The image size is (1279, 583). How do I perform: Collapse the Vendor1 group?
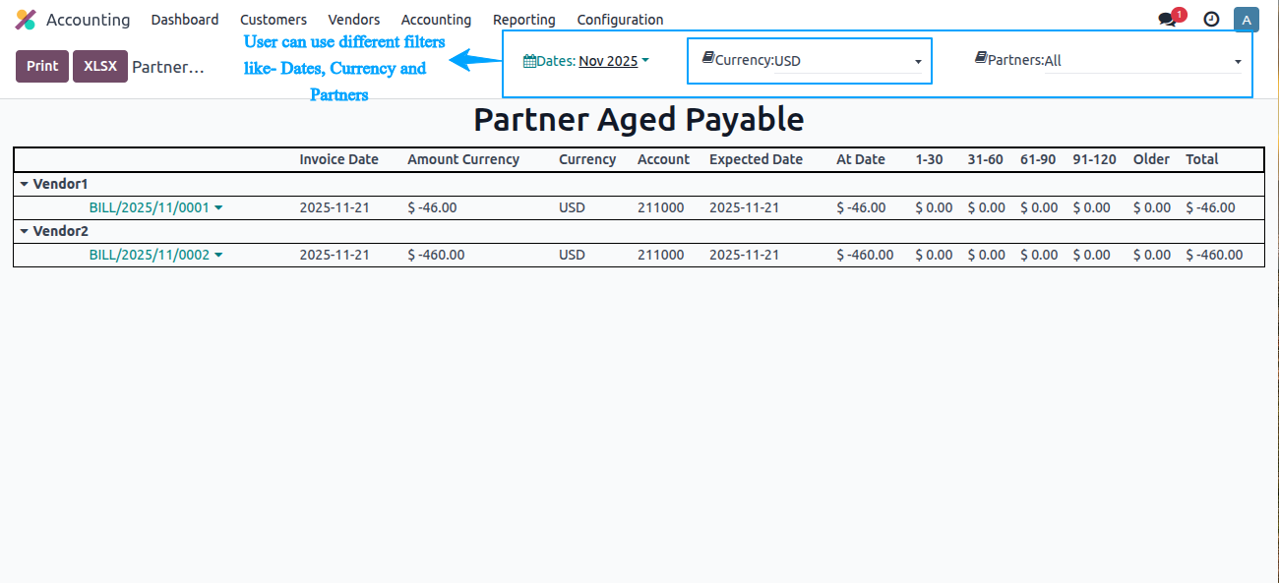[x=24, y=184]
